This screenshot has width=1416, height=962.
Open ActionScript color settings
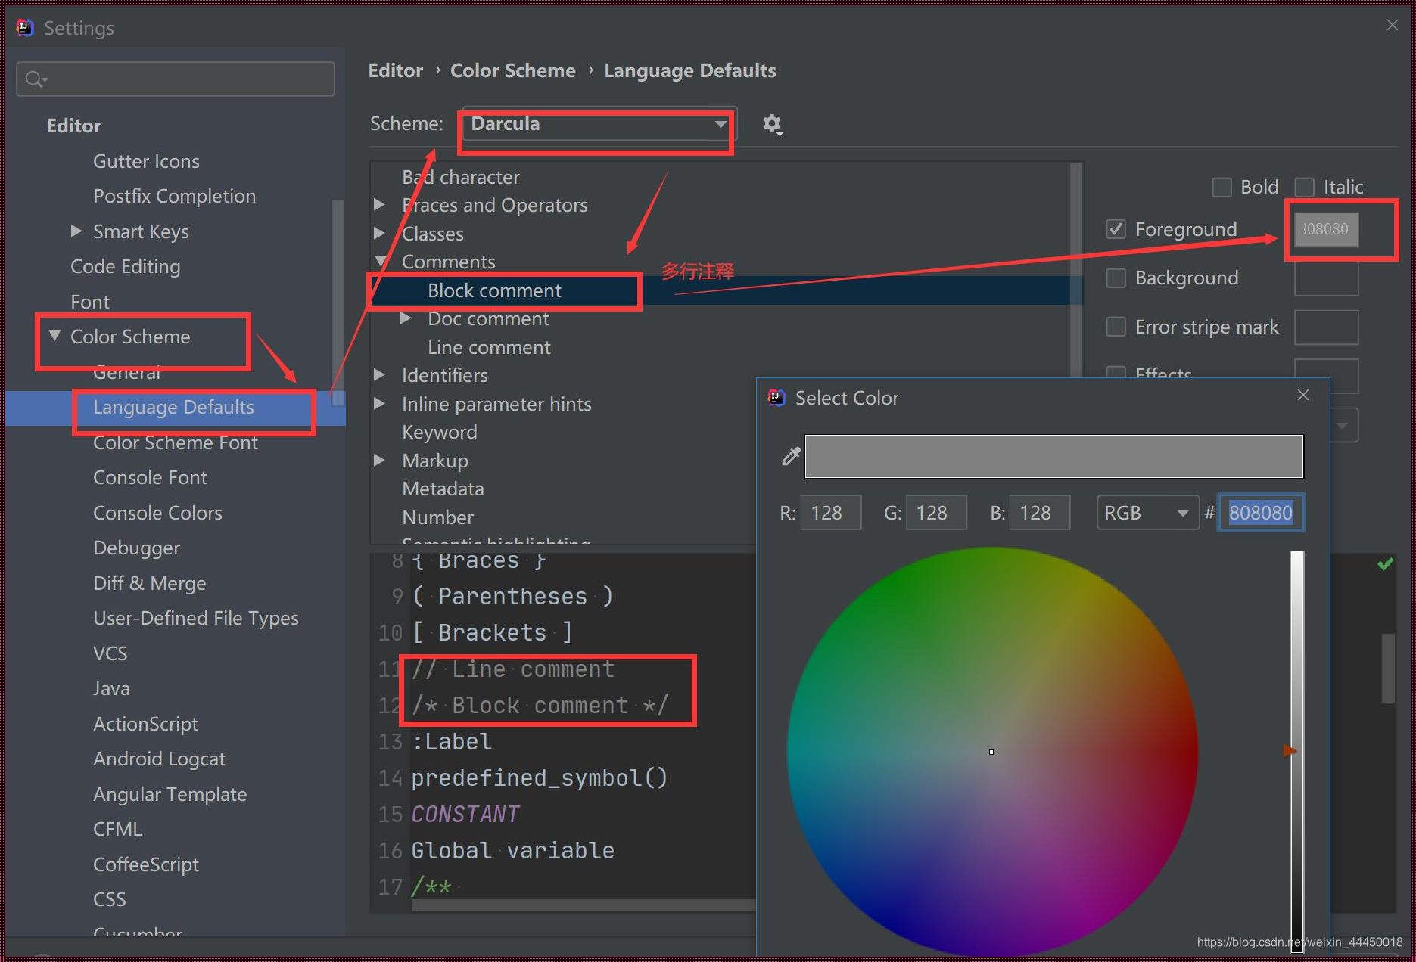[145, 724]
